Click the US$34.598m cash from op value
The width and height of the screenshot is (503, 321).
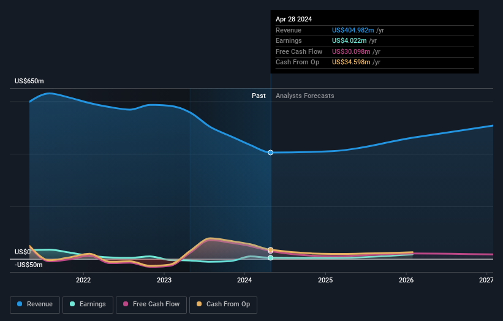351,62
